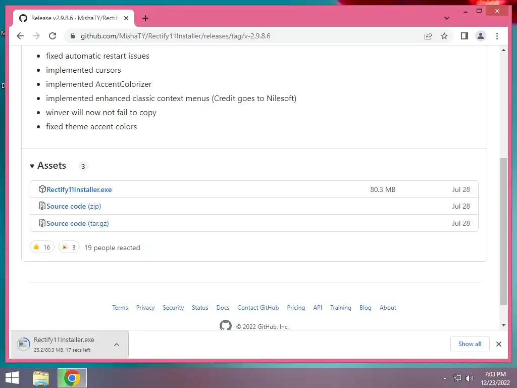
Task: Click the party popper reaction with 3
Action: [69, 247]
